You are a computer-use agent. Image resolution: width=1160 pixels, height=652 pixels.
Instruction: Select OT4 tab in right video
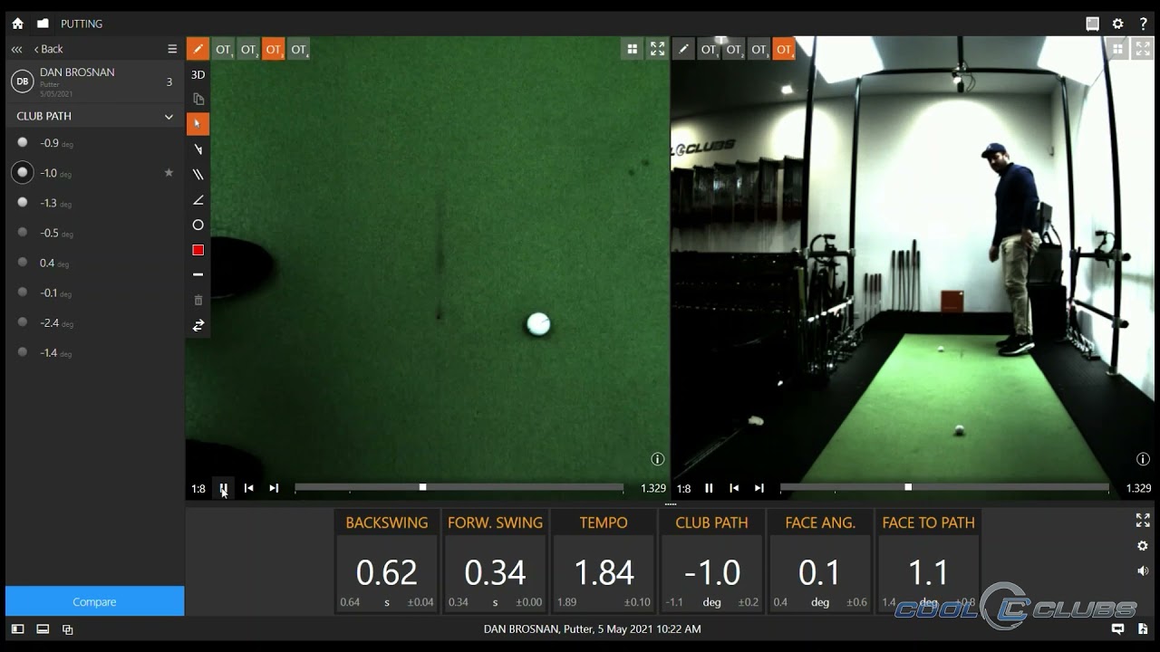(x=784, y=50)
